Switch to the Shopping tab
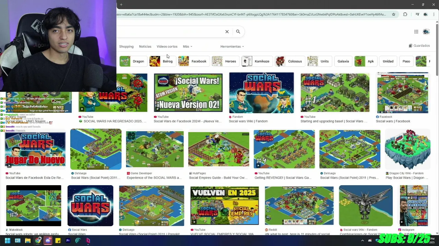Viewport: 439px width, 246px height. tap(126, 46)
